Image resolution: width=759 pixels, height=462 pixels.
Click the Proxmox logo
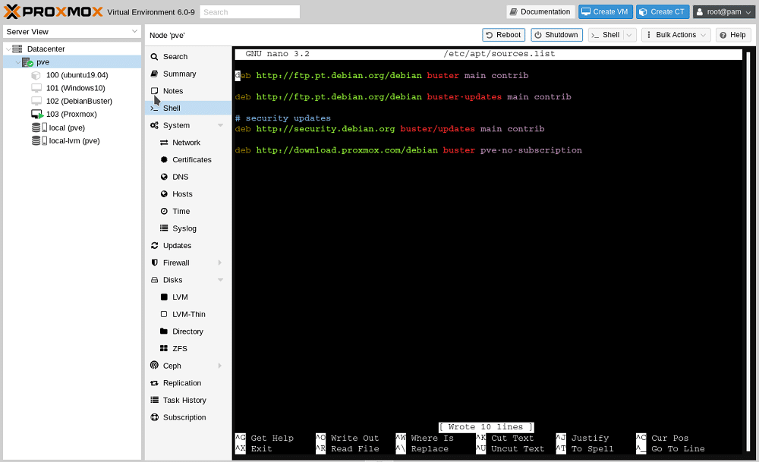(x=53, y=11)
